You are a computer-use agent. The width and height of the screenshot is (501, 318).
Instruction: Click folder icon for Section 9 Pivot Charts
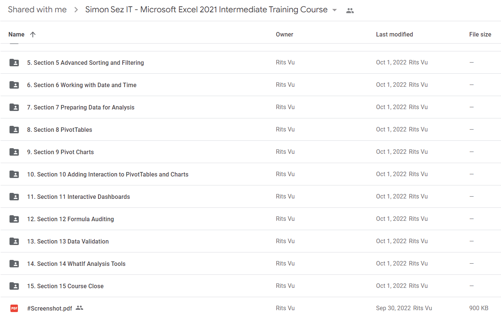pyautogui.click(x=14, y=152)
